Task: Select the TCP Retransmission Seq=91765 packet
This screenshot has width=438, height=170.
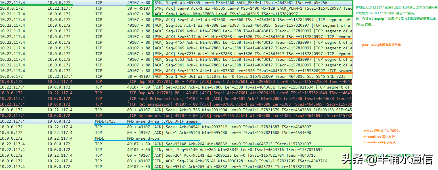Action: (176, 116)
